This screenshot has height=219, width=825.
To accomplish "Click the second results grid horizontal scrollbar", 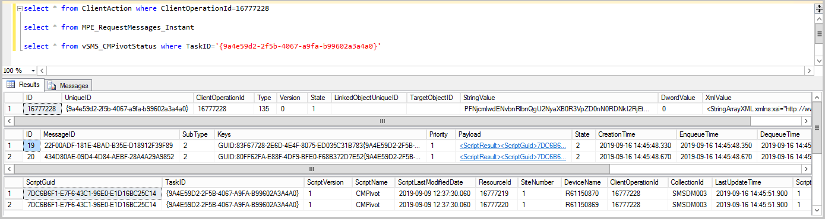I will (407, 168).
